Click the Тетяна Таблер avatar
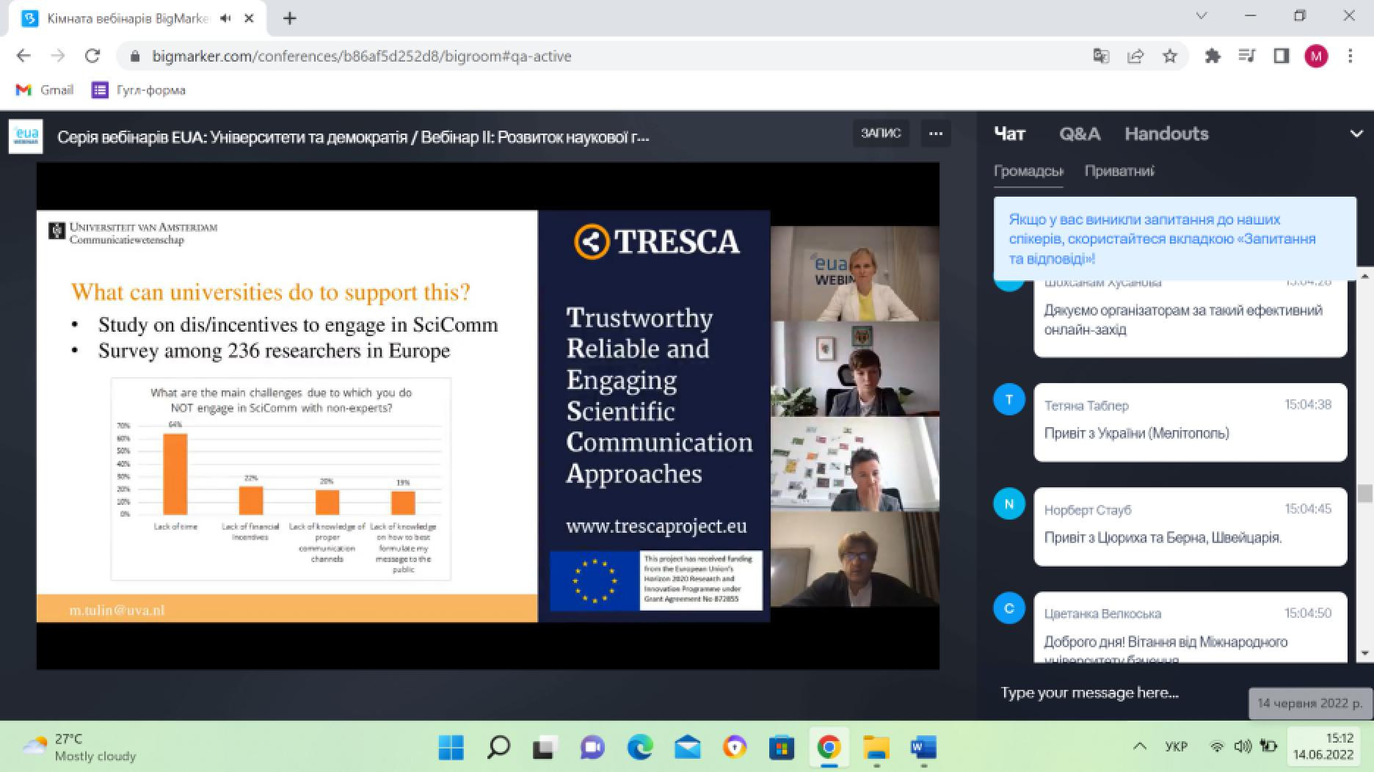The height and width of the screenshot is (772, 1374). 1009,399
